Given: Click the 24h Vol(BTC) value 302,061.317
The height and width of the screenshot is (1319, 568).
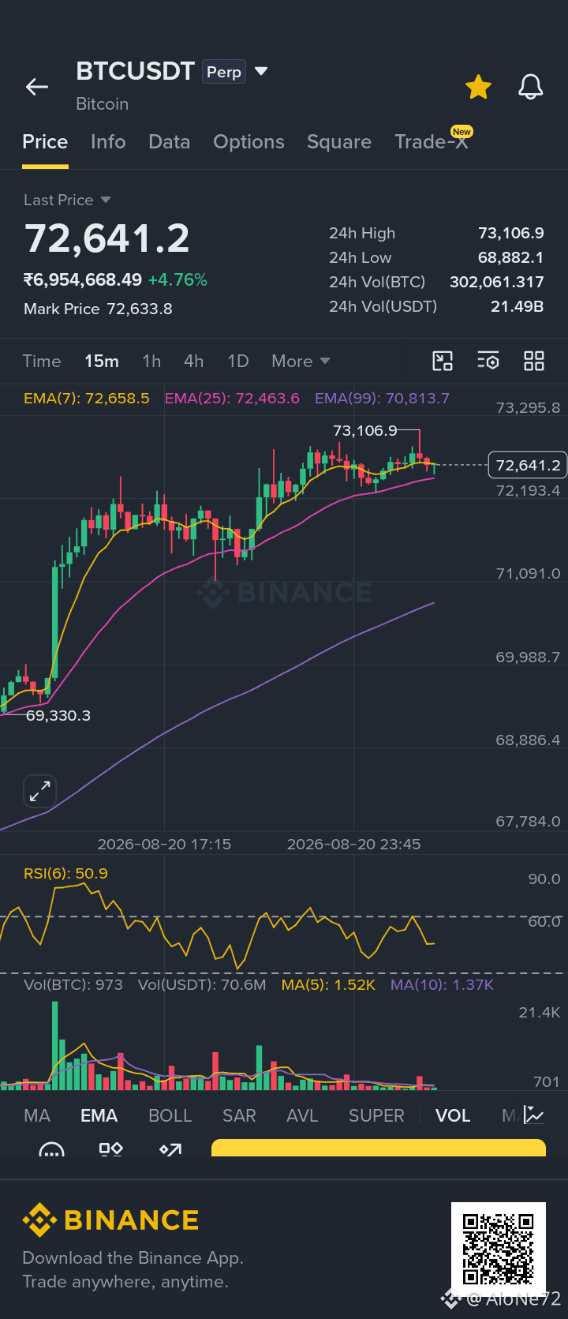Looking at the screenshot, I should coord(497,283).
